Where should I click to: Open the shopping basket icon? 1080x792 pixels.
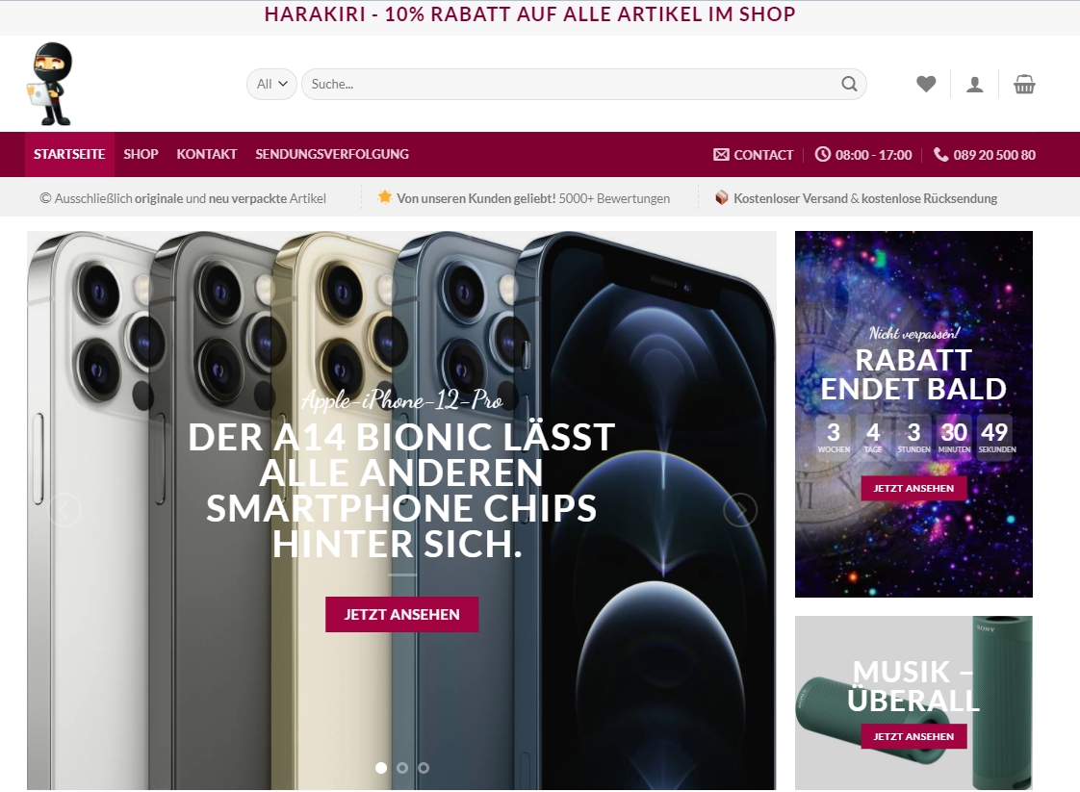coord(1024,84)
